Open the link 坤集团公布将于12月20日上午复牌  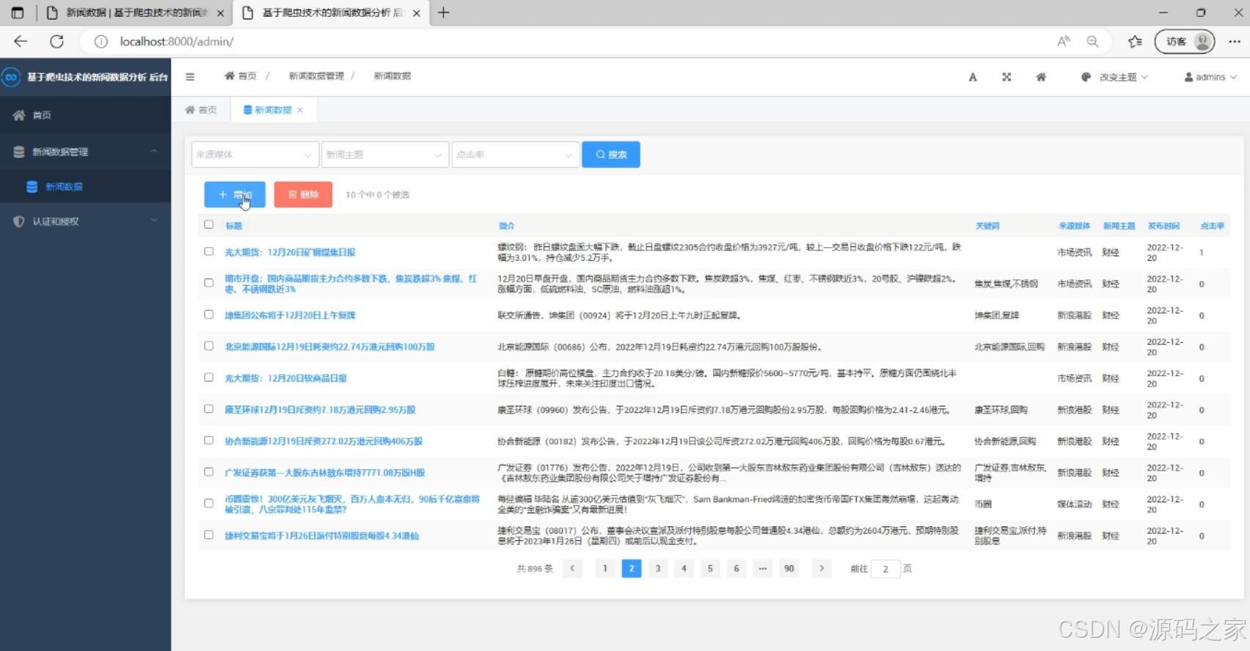290,315
